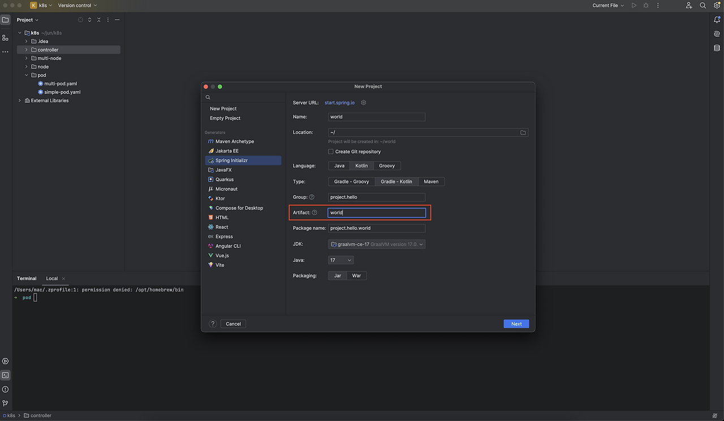Open the AI Assistant spiral icon
724x421 pixels.
pyautogui.click(x=717, y=34)
